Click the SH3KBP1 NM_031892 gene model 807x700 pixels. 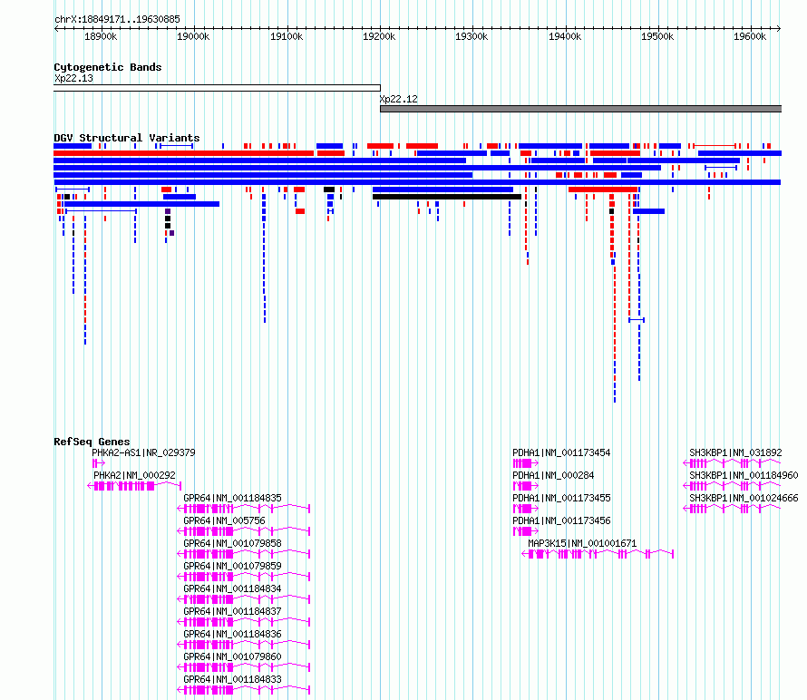tap(732, 463)
